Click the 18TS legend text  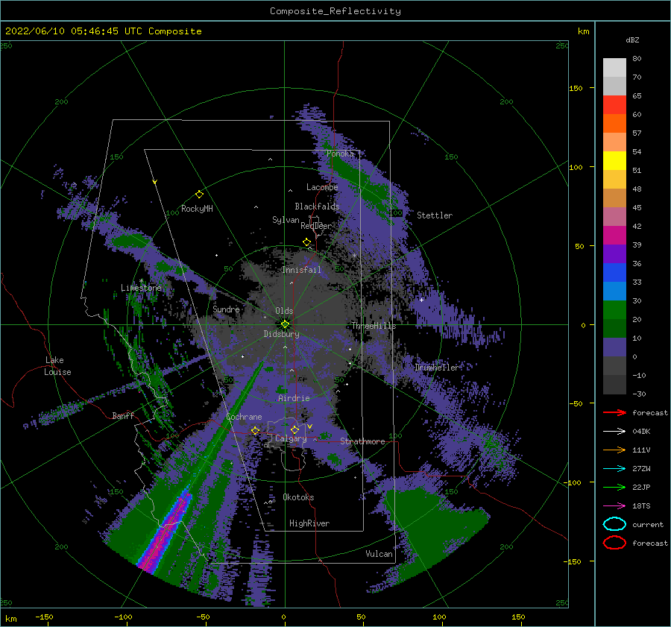[641, 506]
